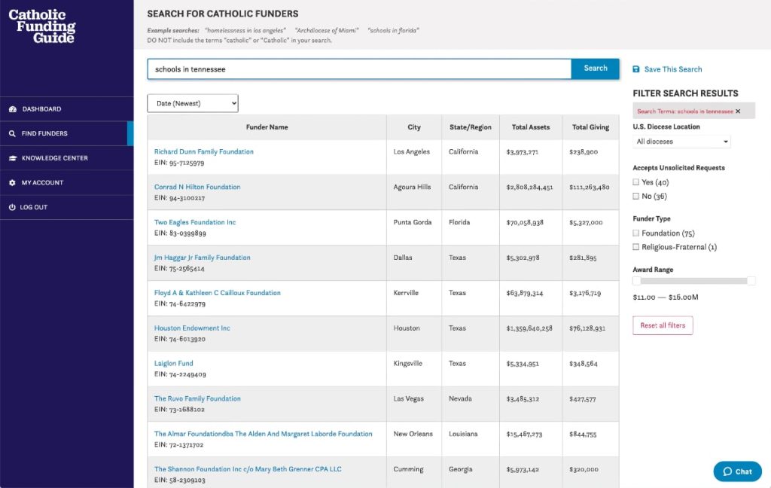Click the Award Range slider track
Viewport: 771px width, 488px height.
point(693,281)
